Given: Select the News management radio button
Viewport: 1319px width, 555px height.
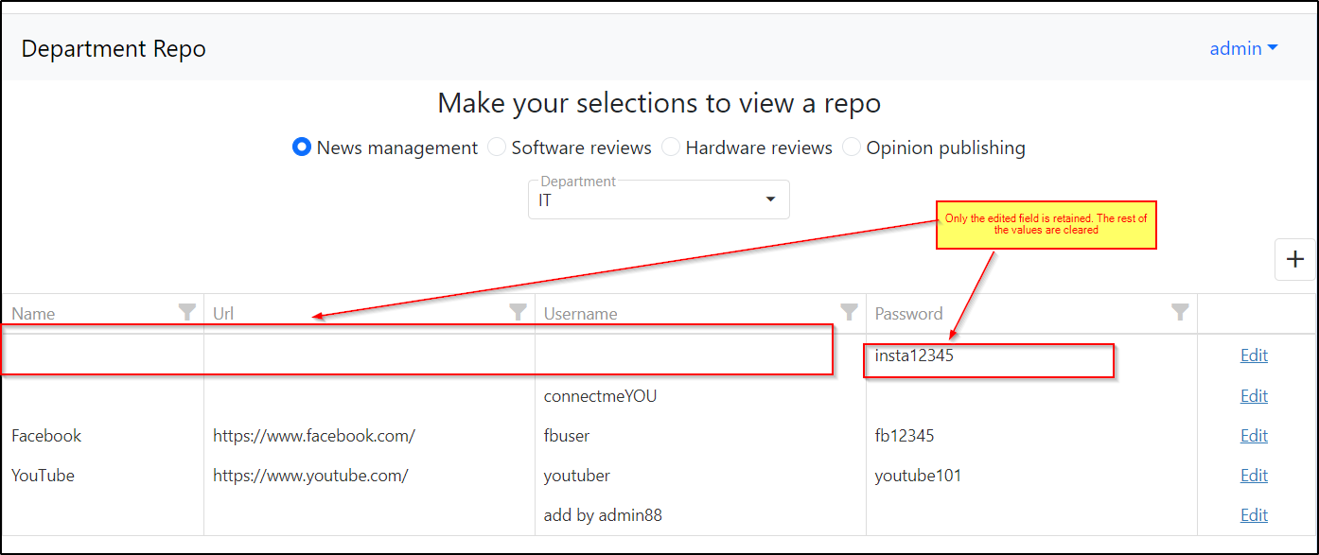Looking at the screenshot, I should point(302,147).
